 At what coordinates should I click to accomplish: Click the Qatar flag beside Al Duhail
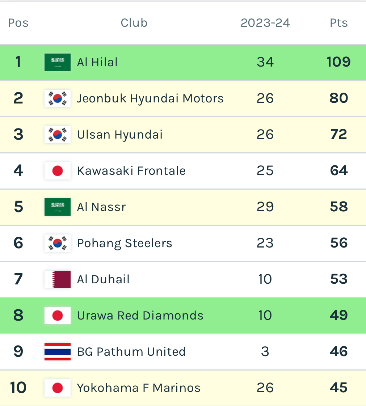click(x=58, y=279)
